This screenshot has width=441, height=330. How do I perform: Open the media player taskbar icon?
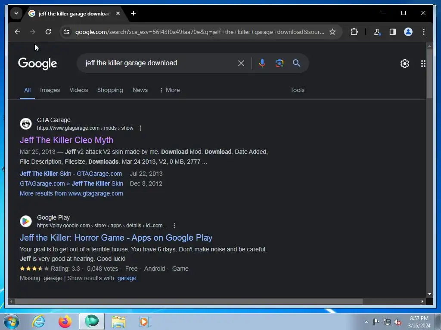(x=145, y=321)
